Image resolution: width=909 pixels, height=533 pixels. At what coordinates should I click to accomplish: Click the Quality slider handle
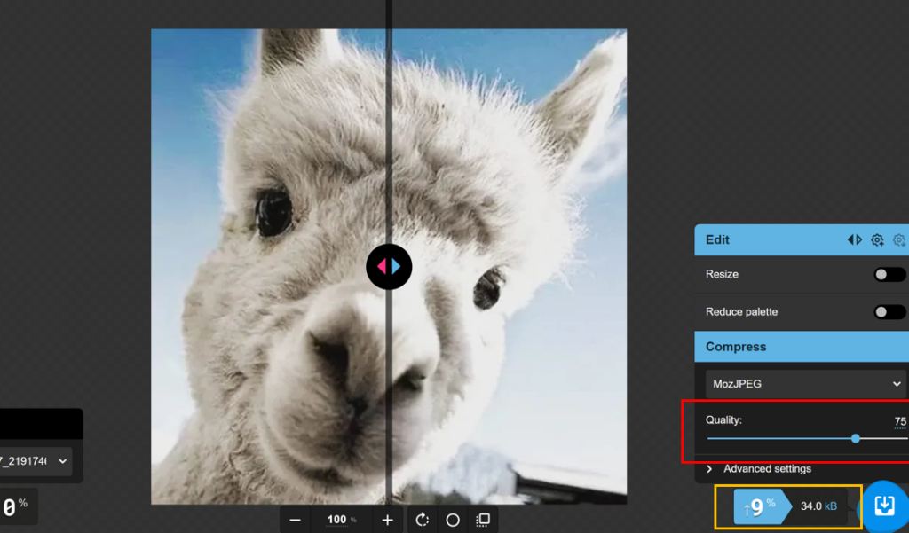[x=856, y=438]
